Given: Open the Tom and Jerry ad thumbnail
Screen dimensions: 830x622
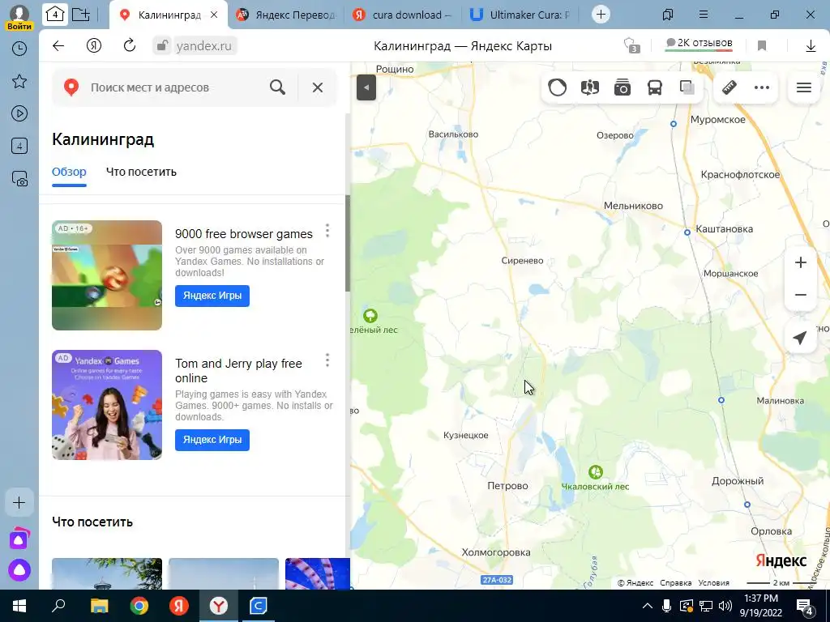Looking at the screenshot, I should (x=107, y=405).
